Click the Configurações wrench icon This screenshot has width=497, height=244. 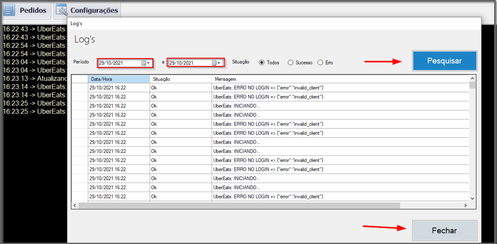[x=62, y=10]
